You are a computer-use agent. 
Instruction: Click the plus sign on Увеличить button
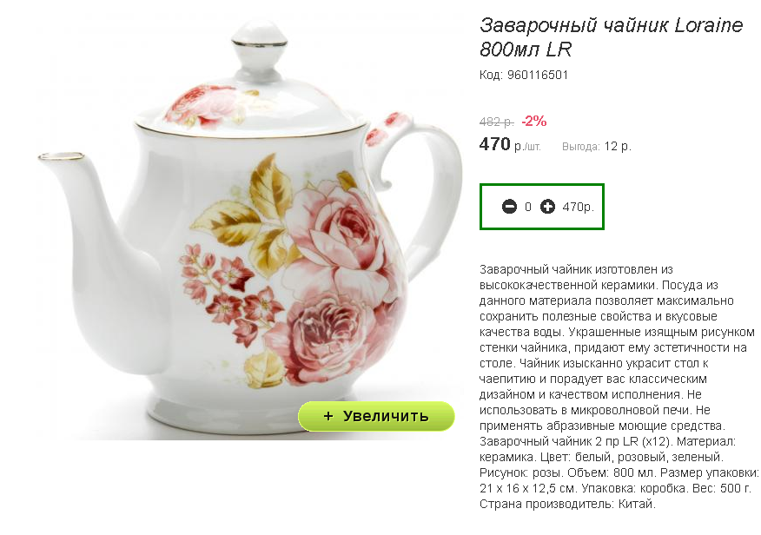[x=328, y=416]
